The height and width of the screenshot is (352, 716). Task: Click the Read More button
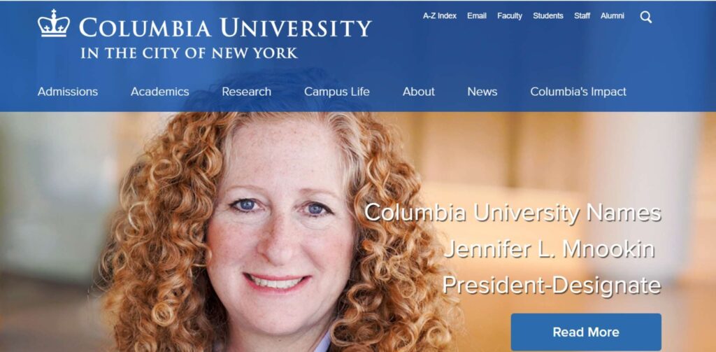click(x=586, y=332)
